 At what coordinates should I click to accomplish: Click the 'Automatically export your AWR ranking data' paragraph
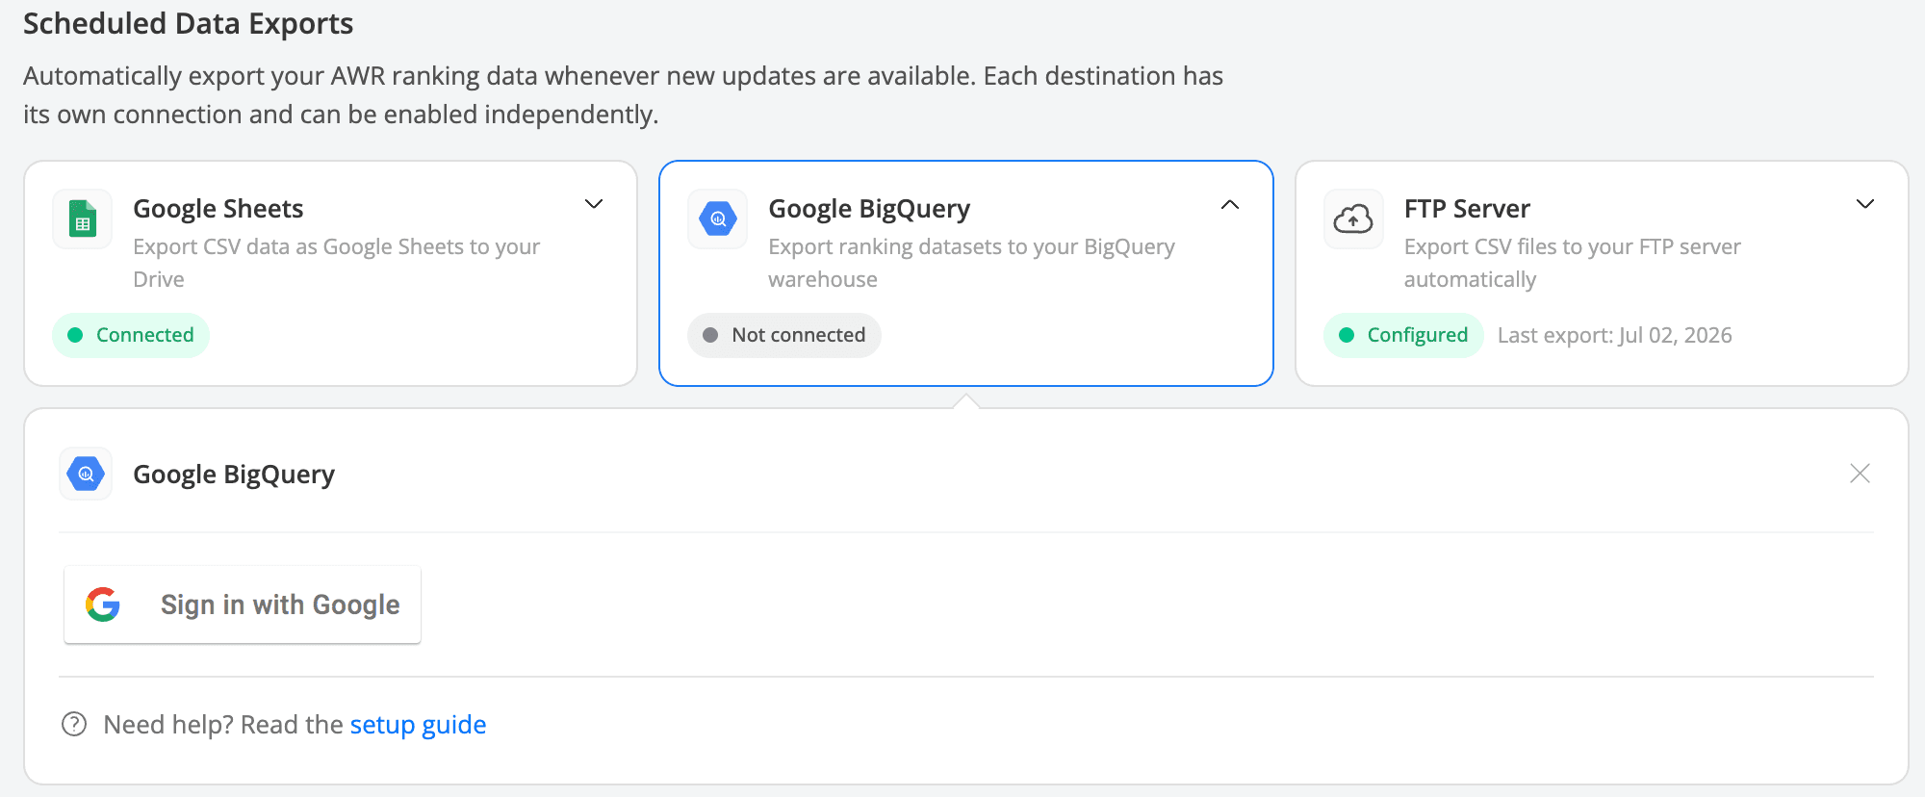point(623,94)
